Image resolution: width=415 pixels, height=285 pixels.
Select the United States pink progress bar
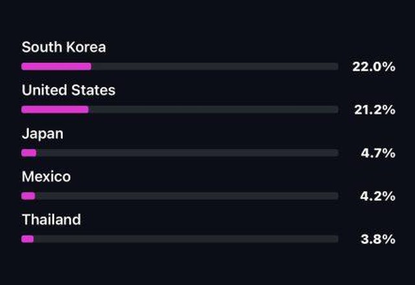point(55,109)
